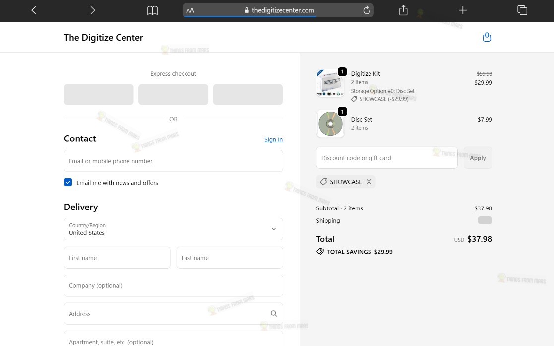Uncheck Email me with news and offers
554x346 pixels.
tap(68, 182)
